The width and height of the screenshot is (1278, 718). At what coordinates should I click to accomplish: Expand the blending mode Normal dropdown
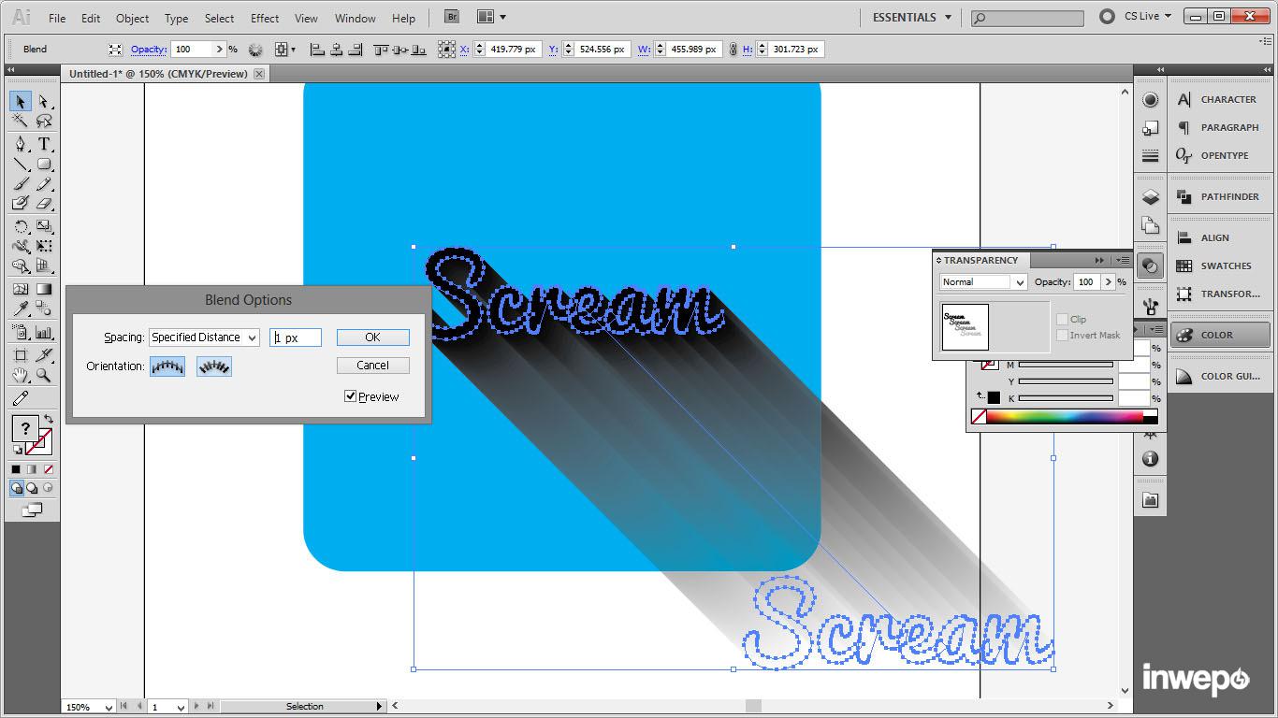coord(983,282)
